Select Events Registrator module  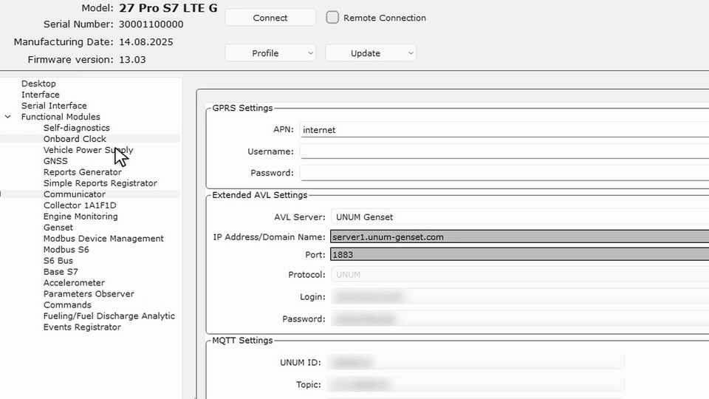click(x=82, y=327)
